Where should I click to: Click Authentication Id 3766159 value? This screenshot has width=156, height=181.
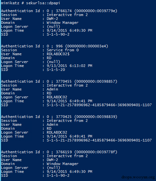[x=82, y=152]
